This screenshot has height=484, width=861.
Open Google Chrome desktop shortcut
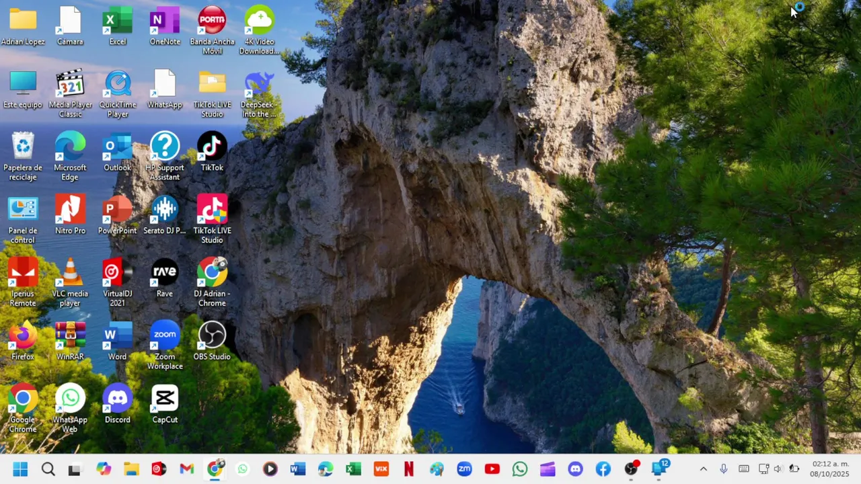23,408
